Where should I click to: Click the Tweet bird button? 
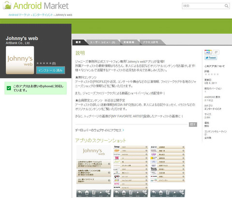click(211, 58)
